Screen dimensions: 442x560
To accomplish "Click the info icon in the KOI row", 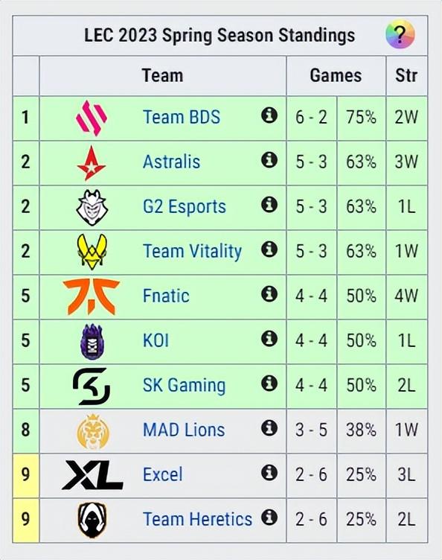I will [269, 338].
